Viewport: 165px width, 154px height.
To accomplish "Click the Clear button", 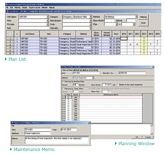I will coord(143,23).
